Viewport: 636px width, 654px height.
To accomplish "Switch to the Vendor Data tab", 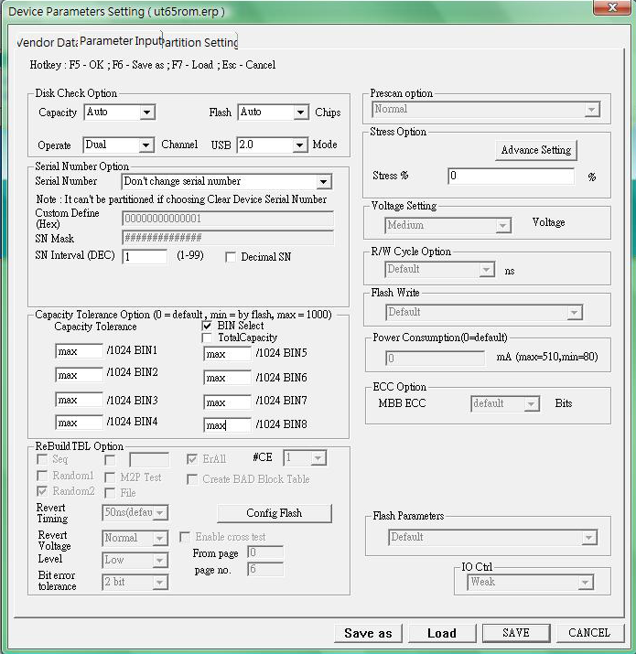I will coord(48,42).
